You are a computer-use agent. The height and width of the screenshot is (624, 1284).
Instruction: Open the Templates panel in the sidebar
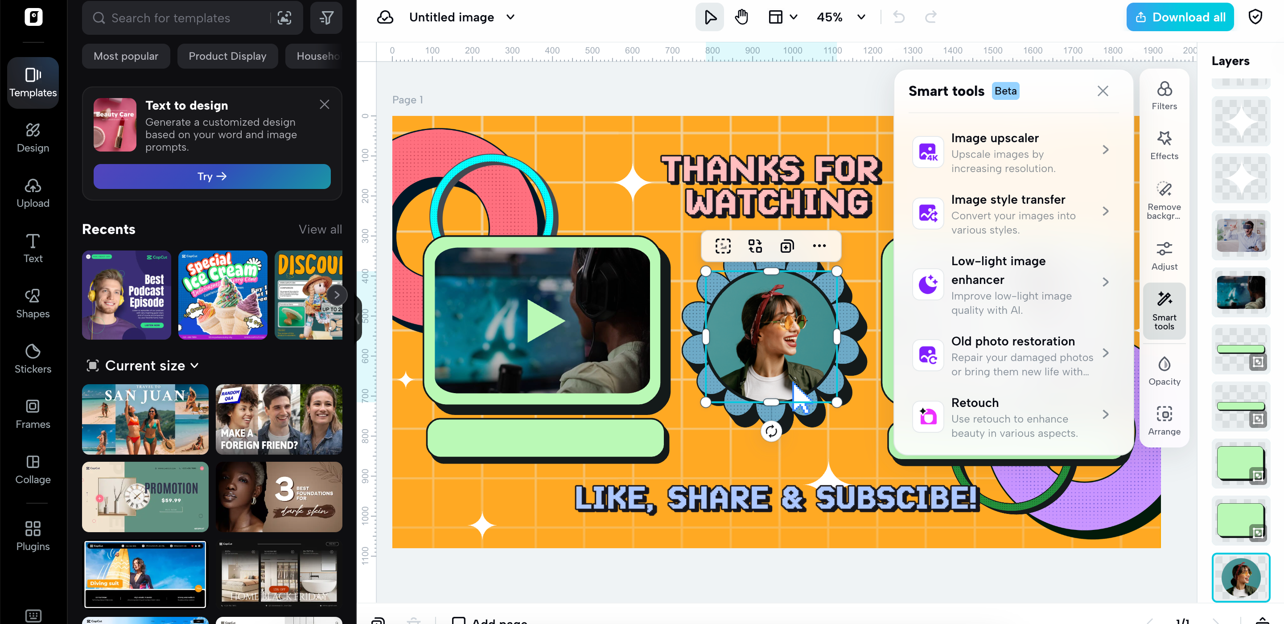33,82
